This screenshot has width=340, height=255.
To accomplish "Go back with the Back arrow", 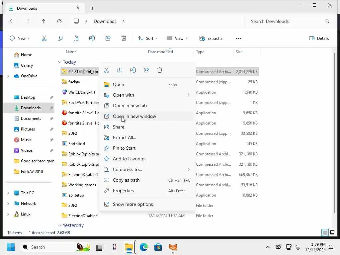I will [12, 21].
